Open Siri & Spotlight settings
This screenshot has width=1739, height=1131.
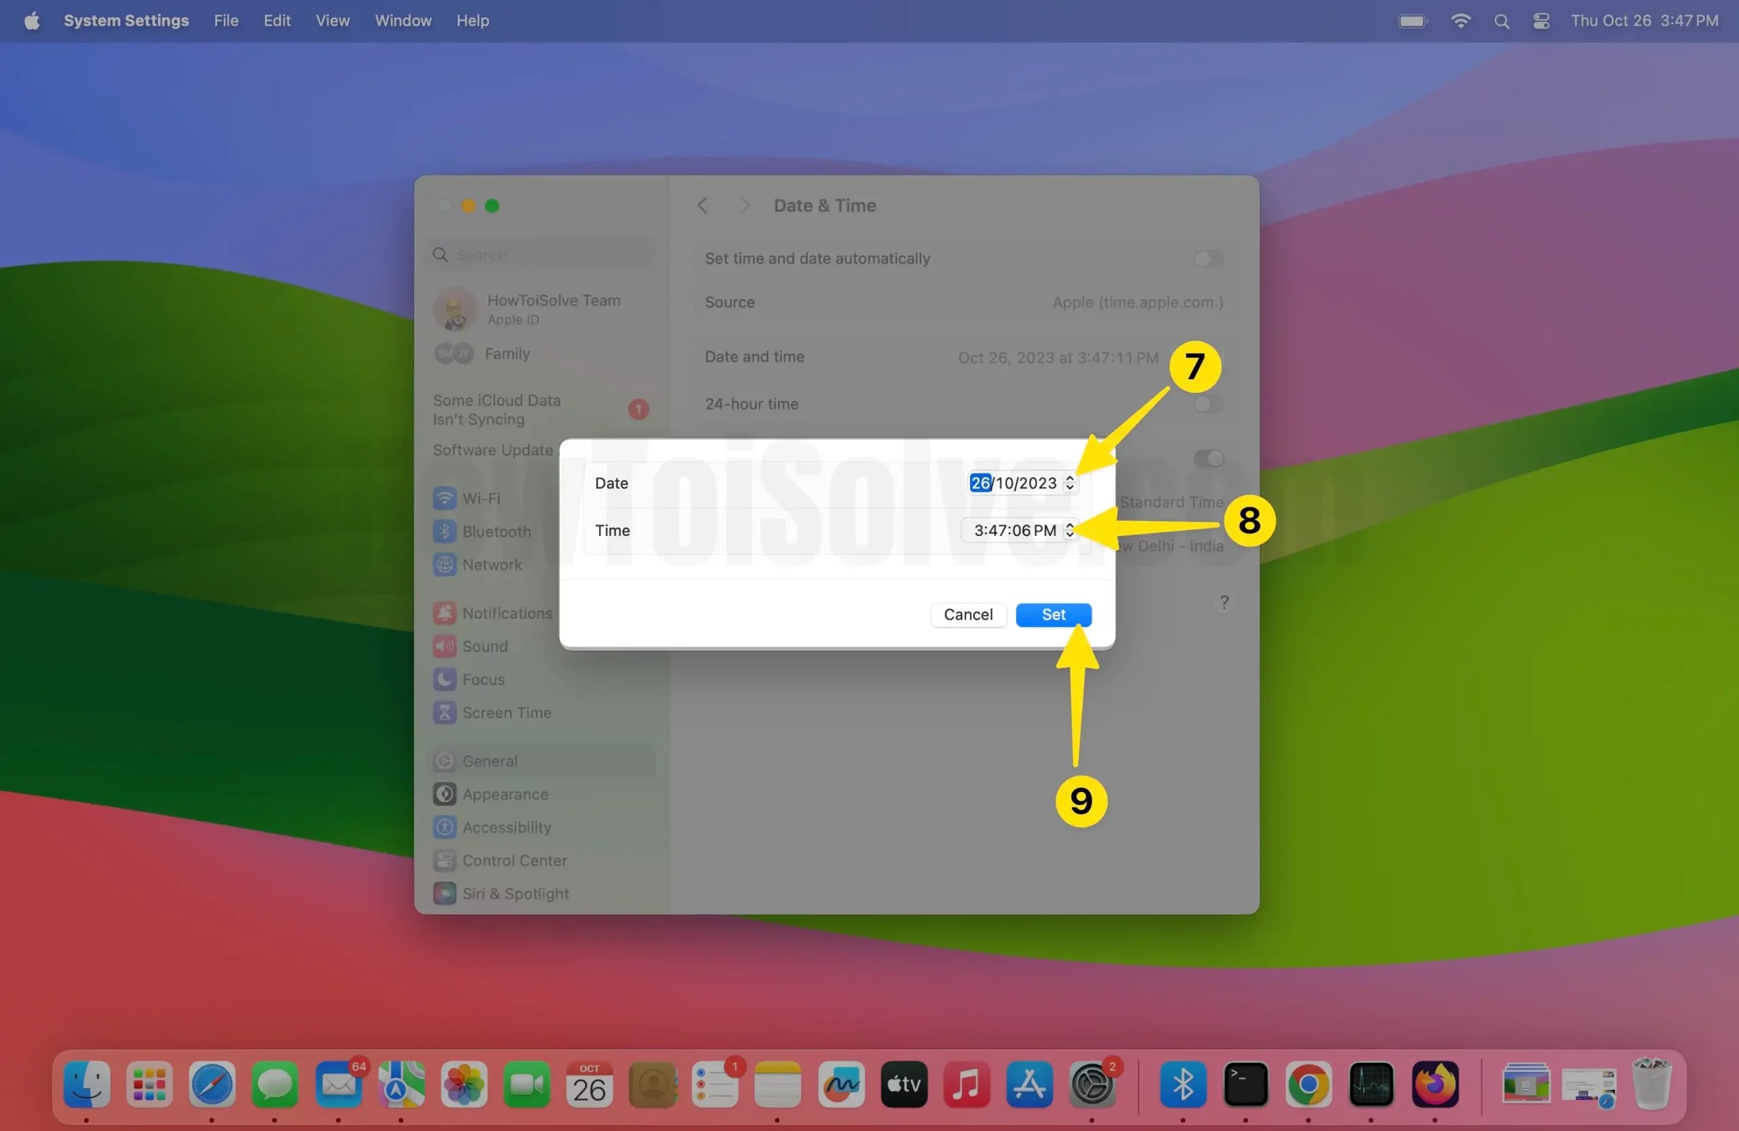click(x=515, y=893)
